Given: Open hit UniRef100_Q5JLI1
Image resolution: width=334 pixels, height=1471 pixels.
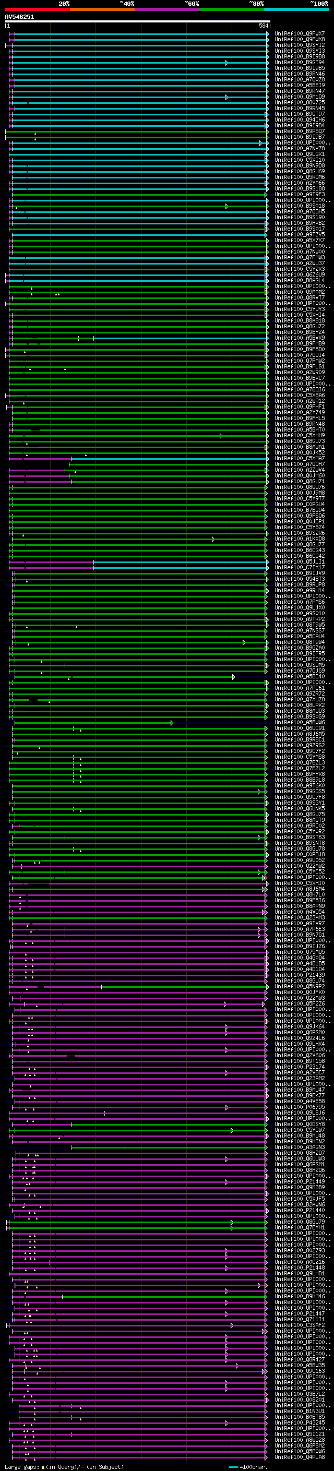Looking at the screenshot, I should [x=300, y=562].
